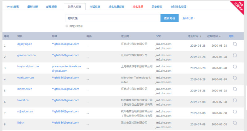The width and height of the screenshot is (247, 131).
Task: Click email link in monmeill.cn row
Action: (x=66, y=89)
